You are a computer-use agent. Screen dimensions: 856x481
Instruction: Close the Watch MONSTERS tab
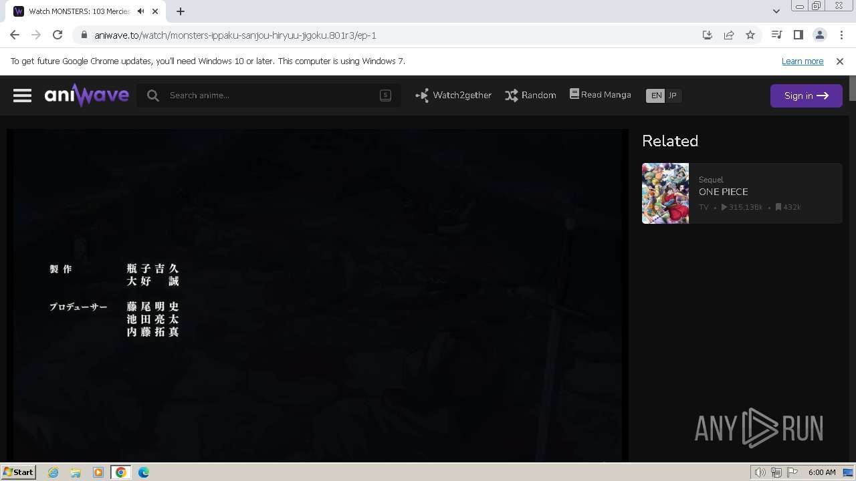click(x=156, y=11)
